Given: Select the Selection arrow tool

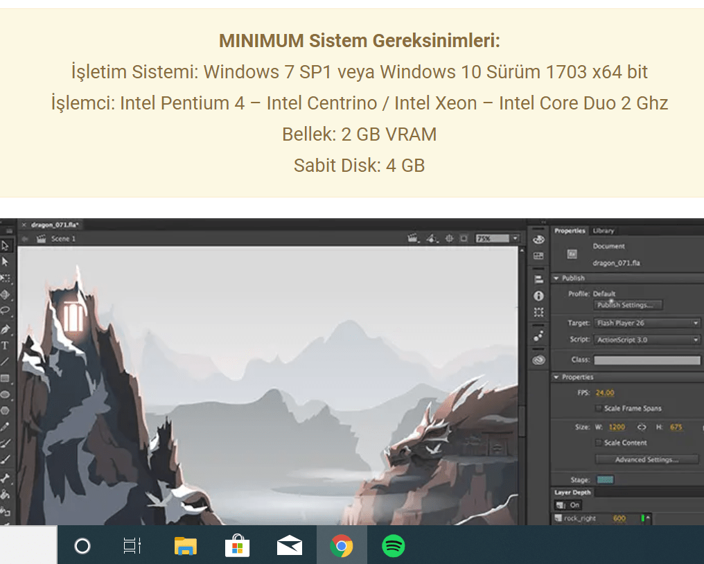Looking at the screenshot, I should point(6,246).
